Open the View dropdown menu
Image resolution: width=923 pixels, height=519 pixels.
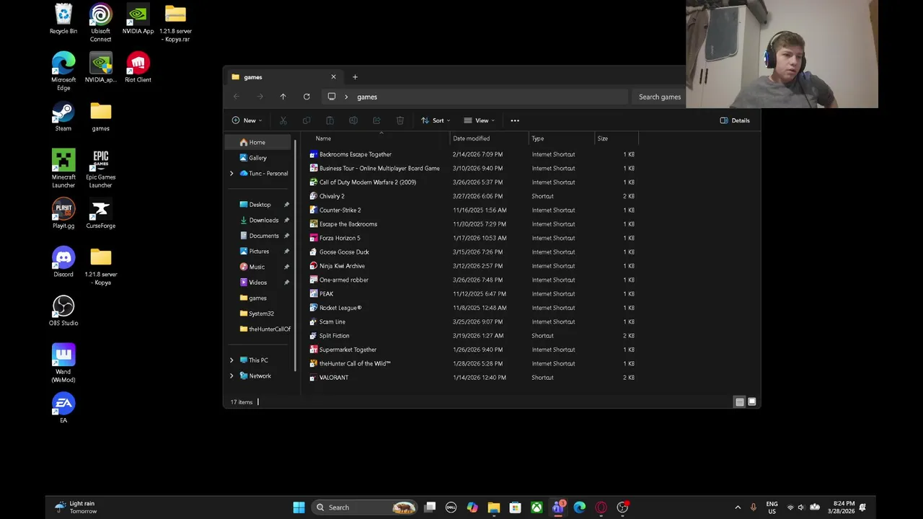coord(480,120)
